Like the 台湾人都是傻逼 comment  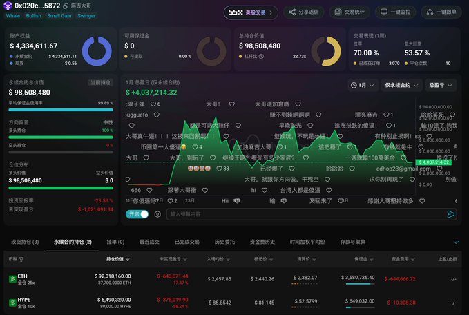(x=329, y=190)
